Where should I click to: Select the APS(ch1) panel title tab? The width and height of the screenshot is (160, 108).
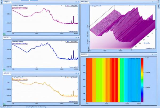tap(6, 1)
